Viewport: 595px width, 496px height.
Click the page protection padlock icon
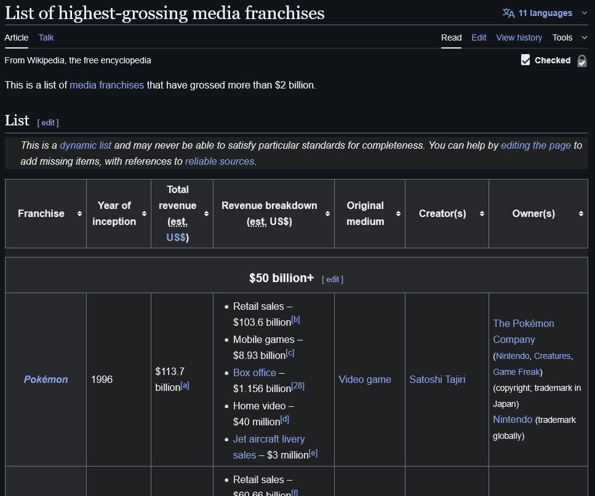coord(581,61)
